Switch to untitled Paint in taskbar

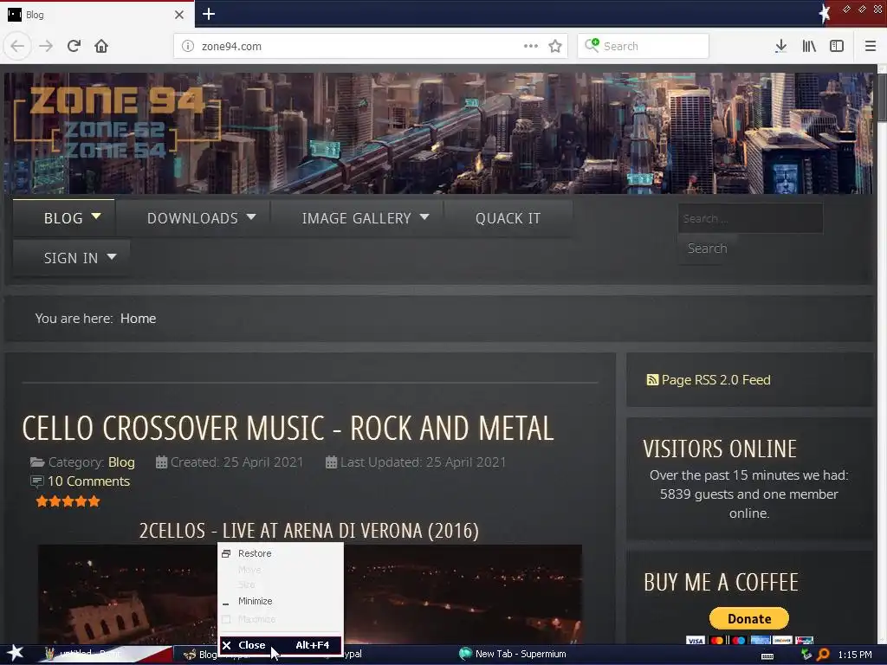tap(105, 655)
